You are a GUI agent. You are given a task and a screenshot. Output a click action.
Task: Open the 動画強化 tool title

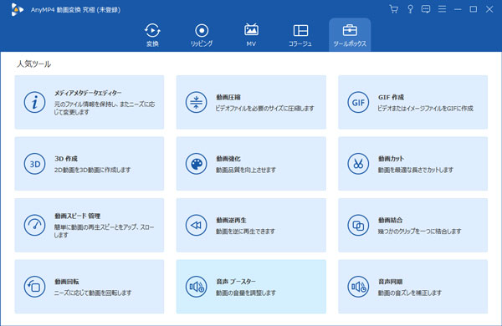228,159
